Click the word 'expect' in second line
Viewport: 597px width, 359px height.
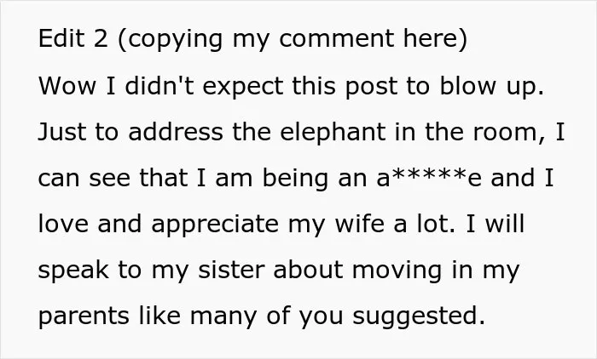point(242,86)
